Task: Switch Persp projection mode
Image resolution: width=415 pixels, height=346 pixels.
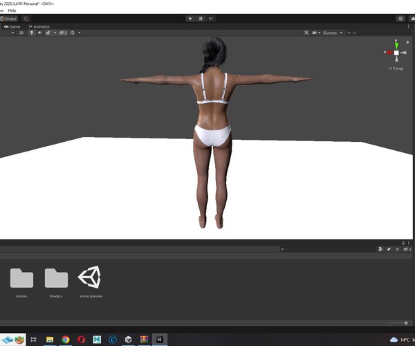Action: (x=396, y=69)
